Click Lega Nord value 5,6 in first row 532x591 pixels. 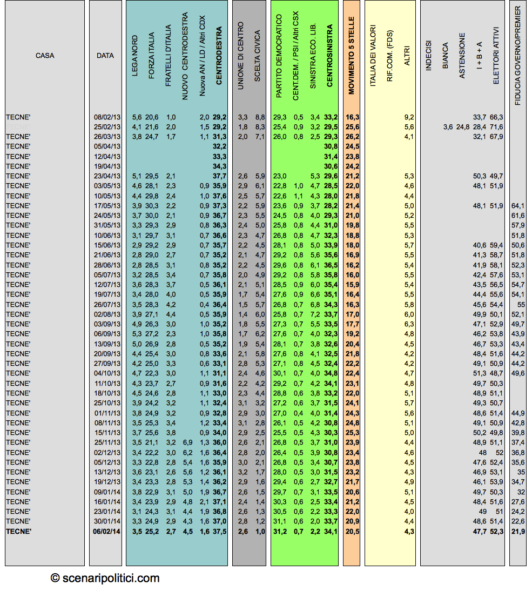tap(137, 117)
